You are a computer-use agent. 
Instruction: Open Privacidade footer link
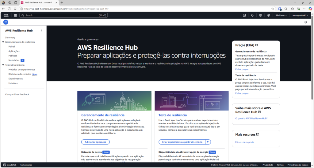267,165
